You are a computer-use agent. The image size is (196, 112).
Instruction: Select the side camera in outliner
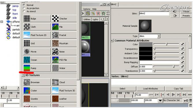pos(14,18)
